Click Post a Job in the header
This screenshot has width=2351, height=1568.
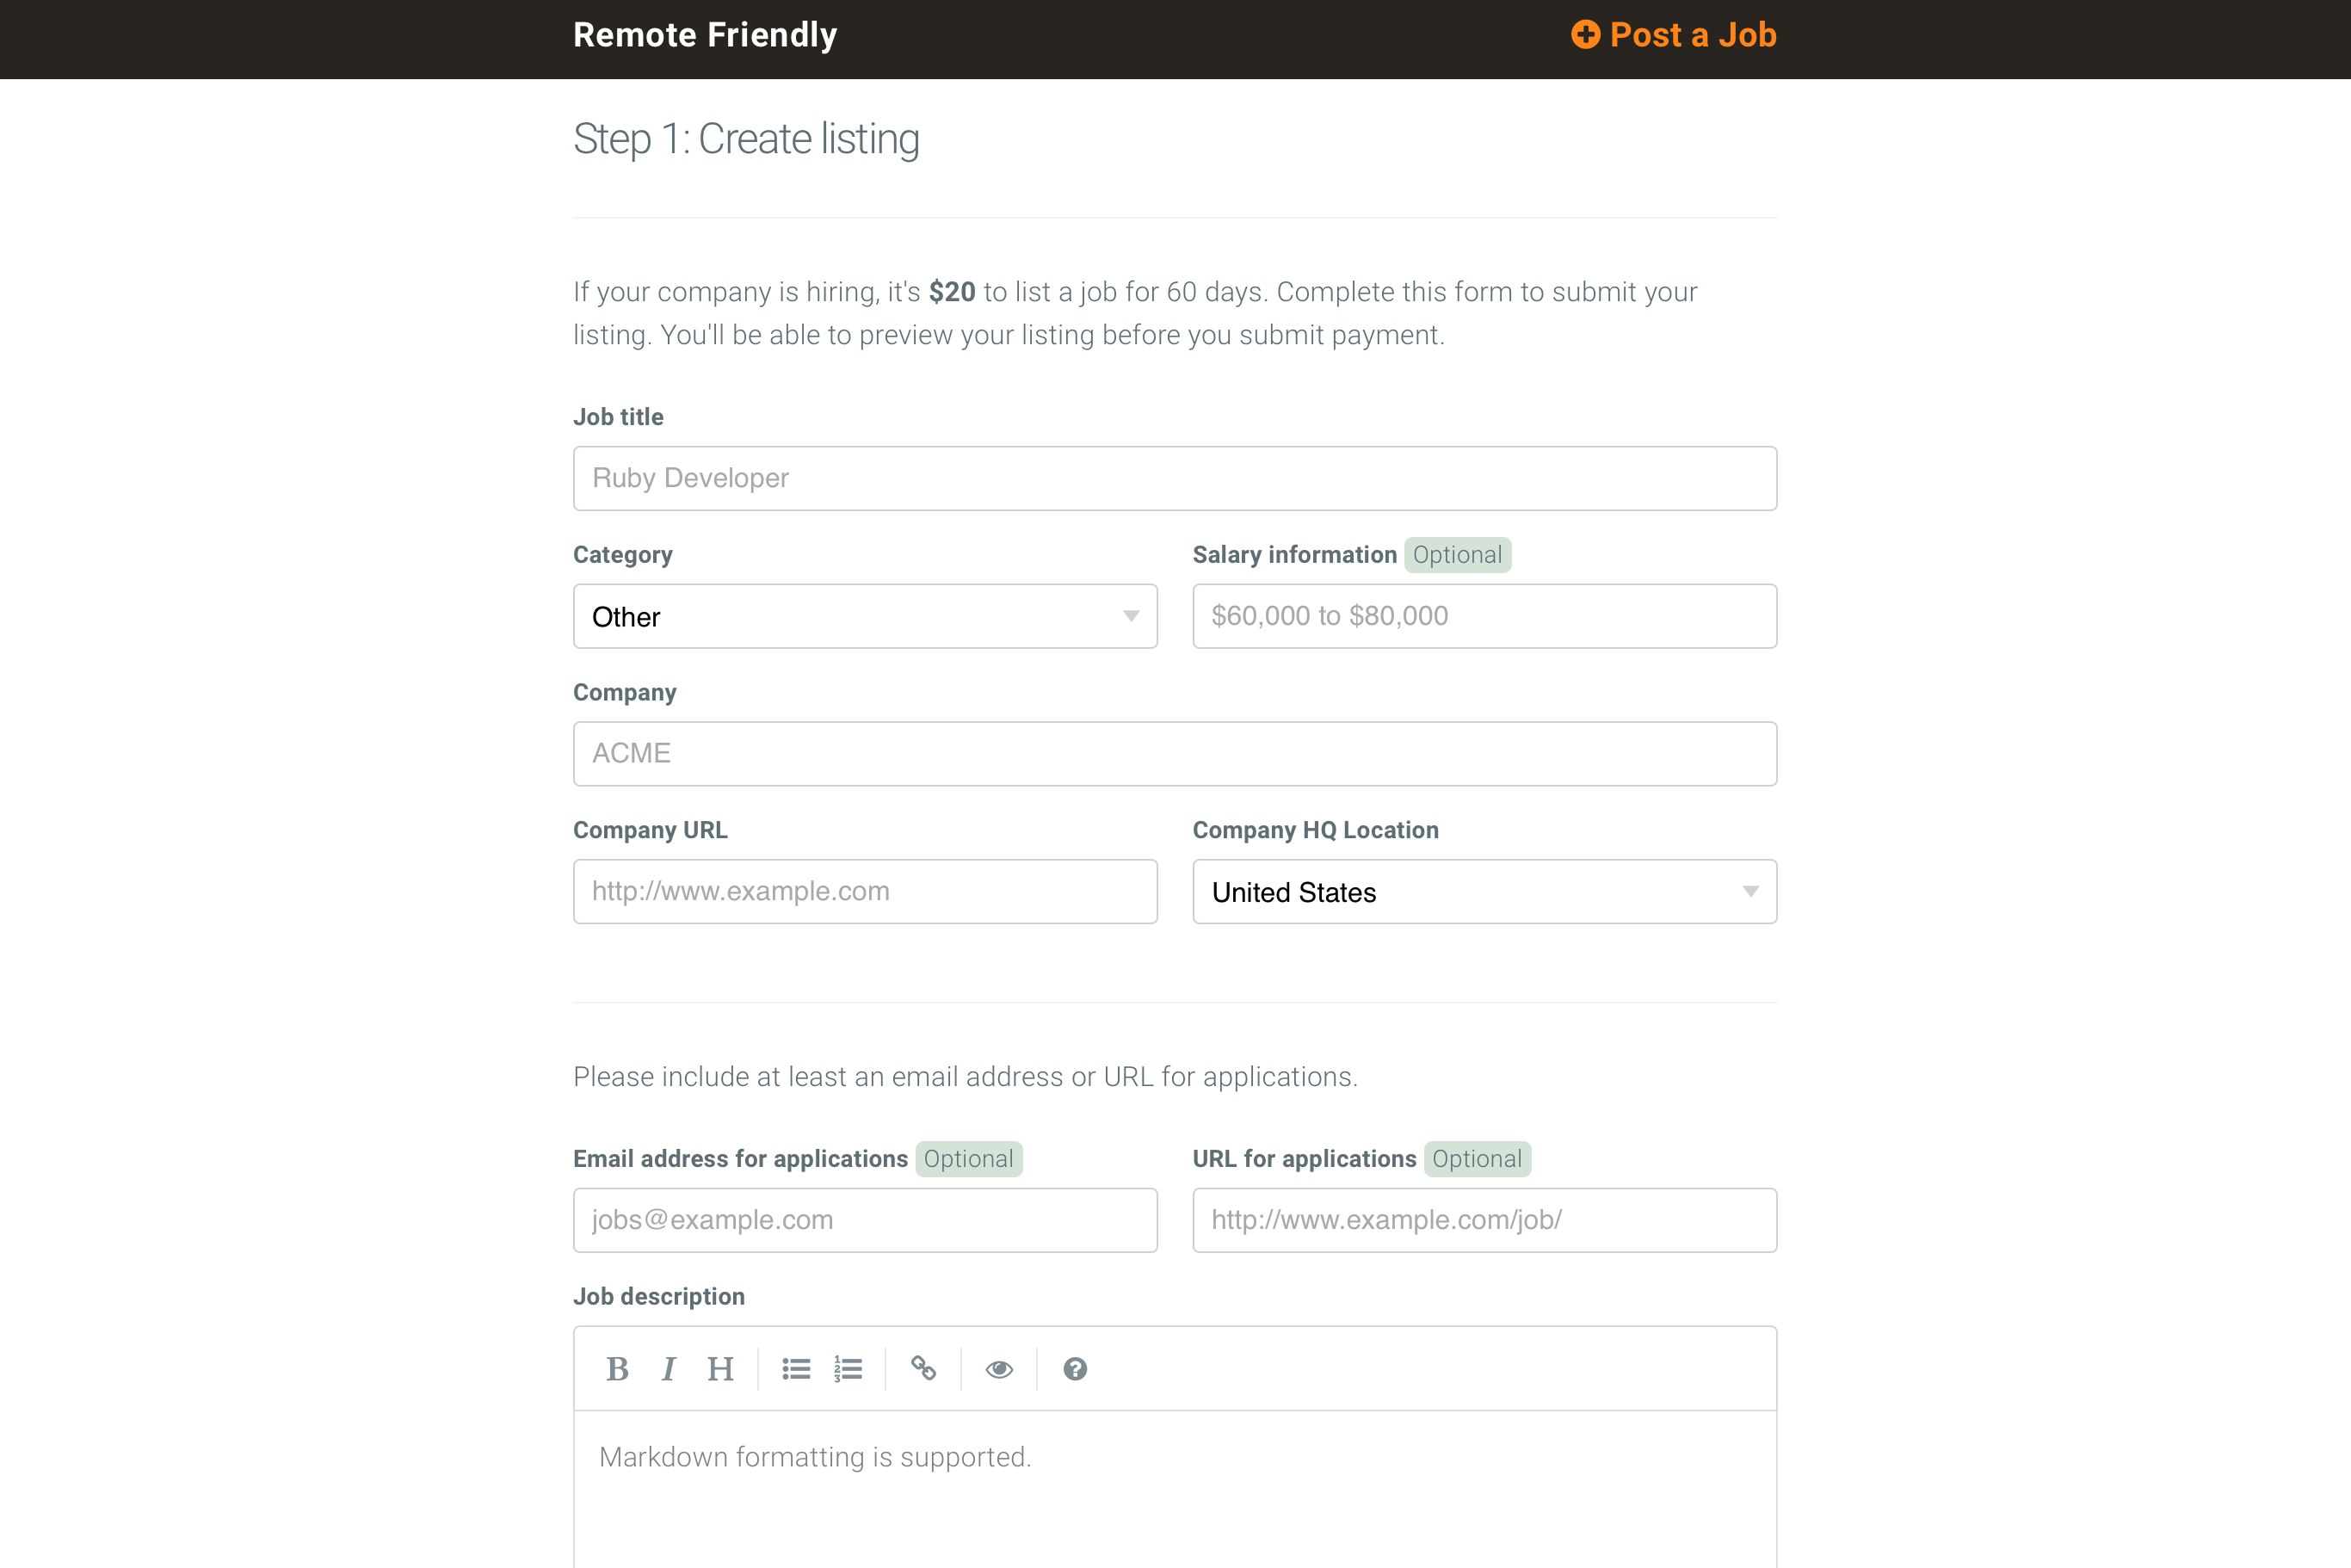[1692, 34]
